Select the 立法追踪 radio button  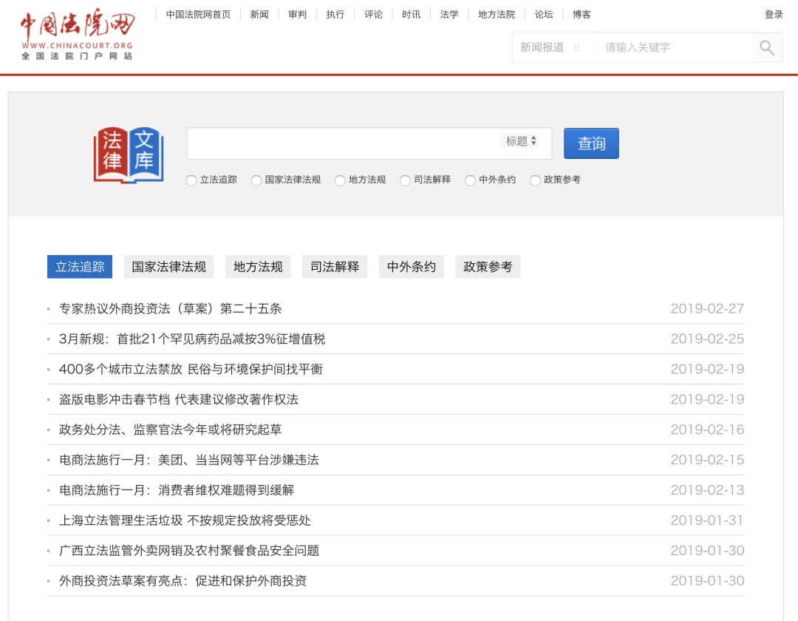(191, 180)
